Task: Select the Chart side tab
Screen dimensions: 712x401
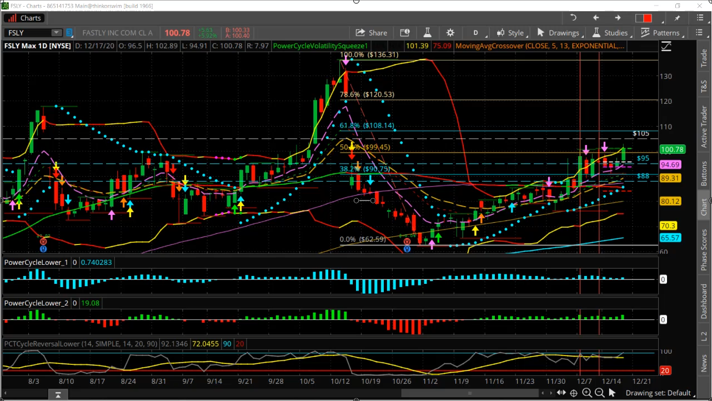Action: tap(704, 207)
